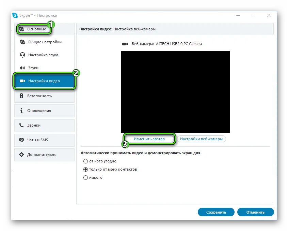Click phone handset icon beside Звонки
The image size is (288, 231).
[21, 125]
